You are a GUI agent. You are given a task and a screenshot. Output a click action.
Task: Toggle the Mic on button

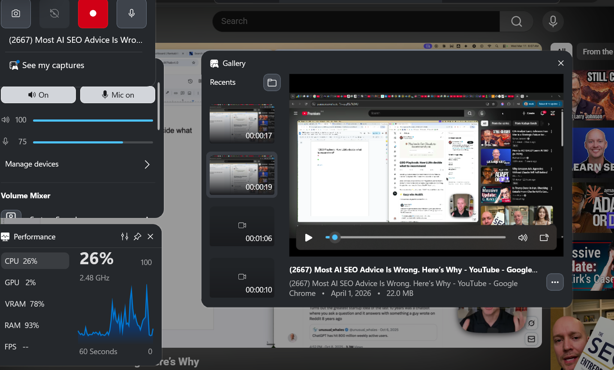[117, 95]
